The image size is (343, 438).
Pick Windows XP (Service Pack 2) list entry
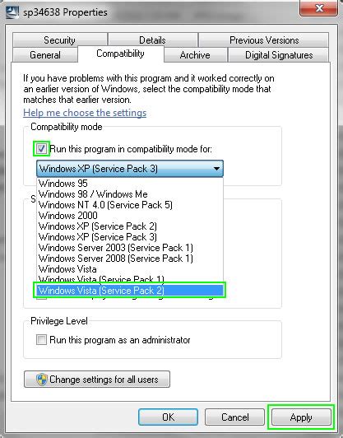(130, 226)
